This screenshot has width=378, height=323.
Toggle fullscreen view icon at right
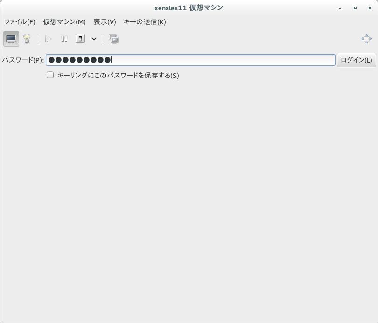coord(367,39)
